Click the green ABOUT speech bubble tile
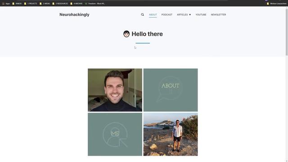The height and width of the screenshot is (162, 288). click(171, 90)
